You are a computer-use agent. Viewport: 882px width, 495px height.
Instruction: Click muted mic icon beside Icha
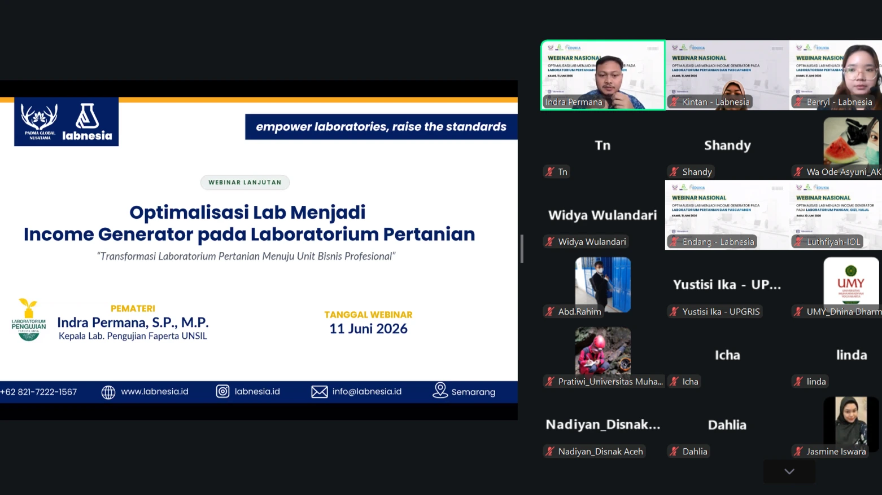(674, 382)
